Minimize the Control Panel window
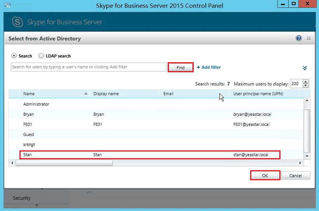Screen dimensions: 319x211 [x=283, y=4]
